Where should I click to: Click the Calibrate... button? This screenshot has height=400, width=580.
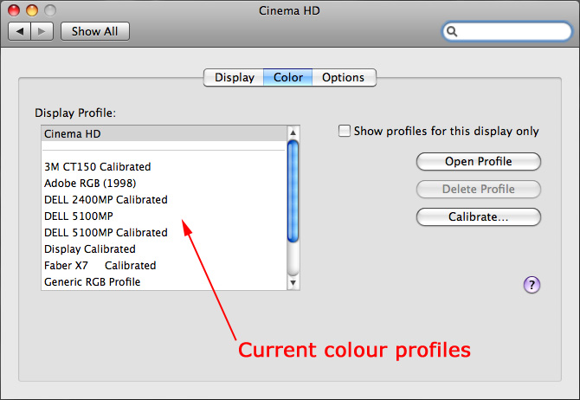478,216
